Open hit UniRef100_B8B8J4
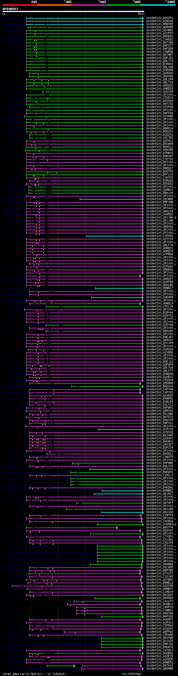The height and width of the screenshot is (676, 178). [160, 129]
